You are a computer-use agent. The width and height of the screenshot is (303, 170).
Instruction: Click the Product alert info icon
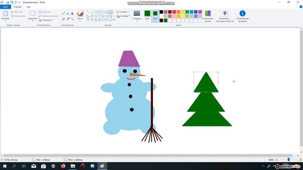(x=242, y=13)
